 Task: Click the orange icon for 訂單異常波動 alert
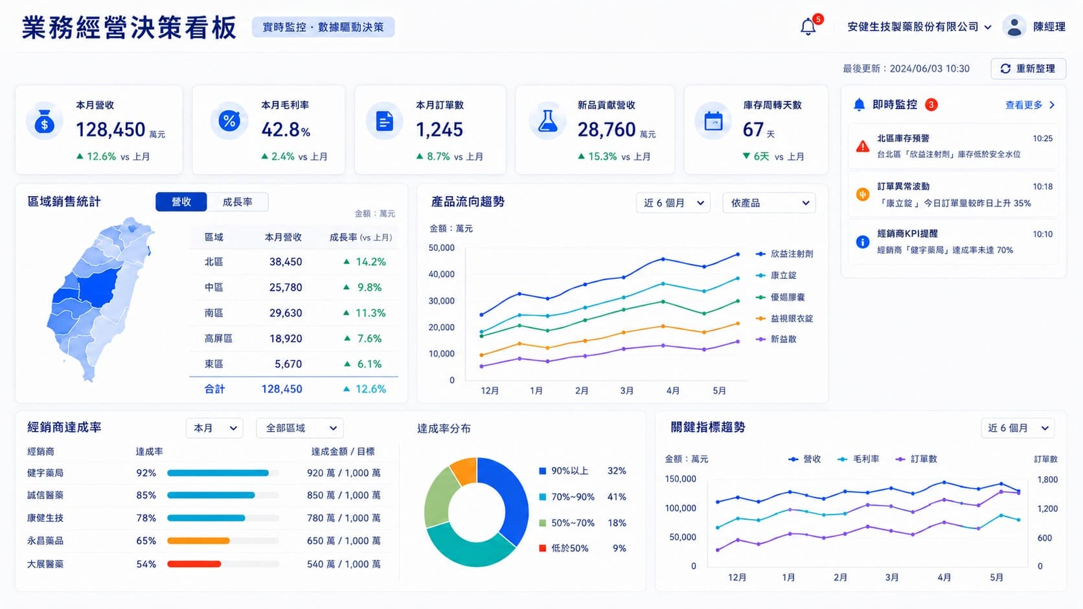click(x=863, y=194)
